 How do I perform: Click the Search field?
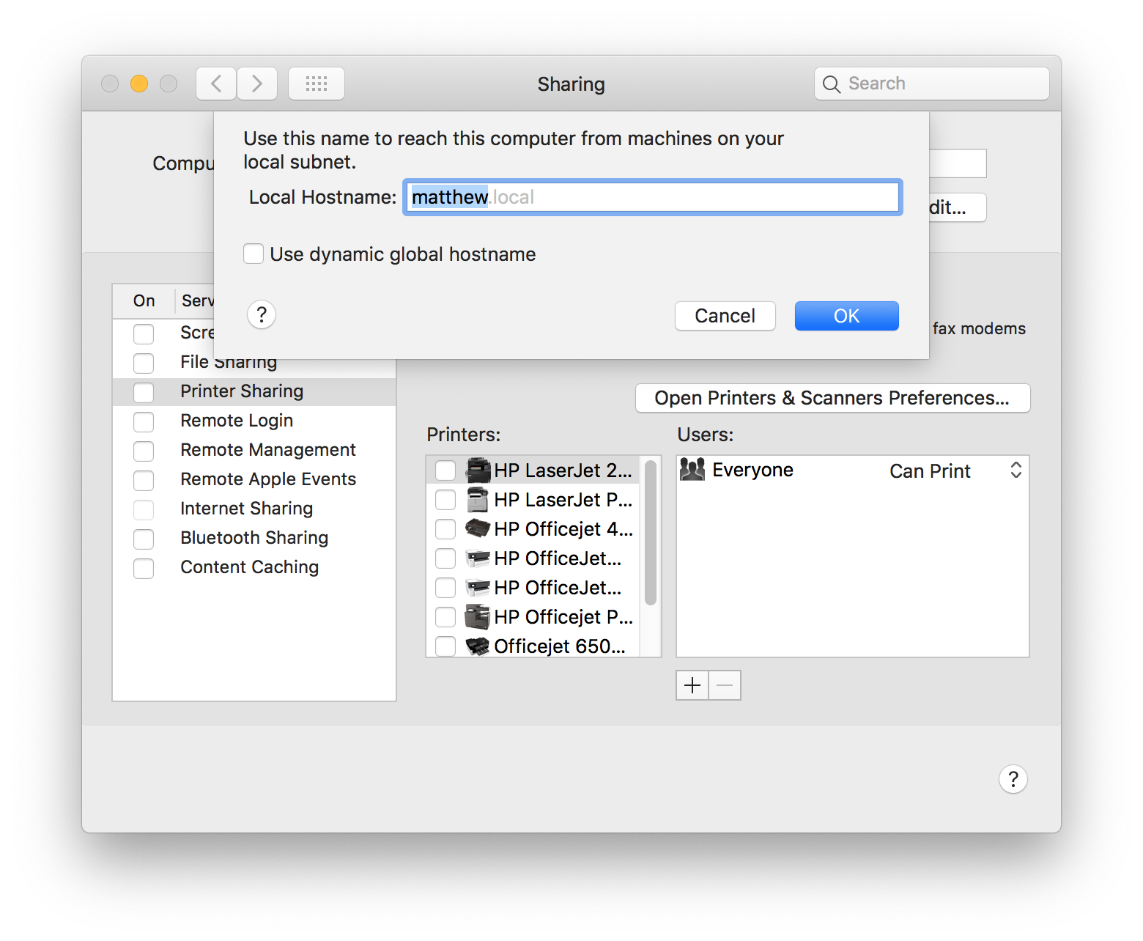(x=932, y=84)
